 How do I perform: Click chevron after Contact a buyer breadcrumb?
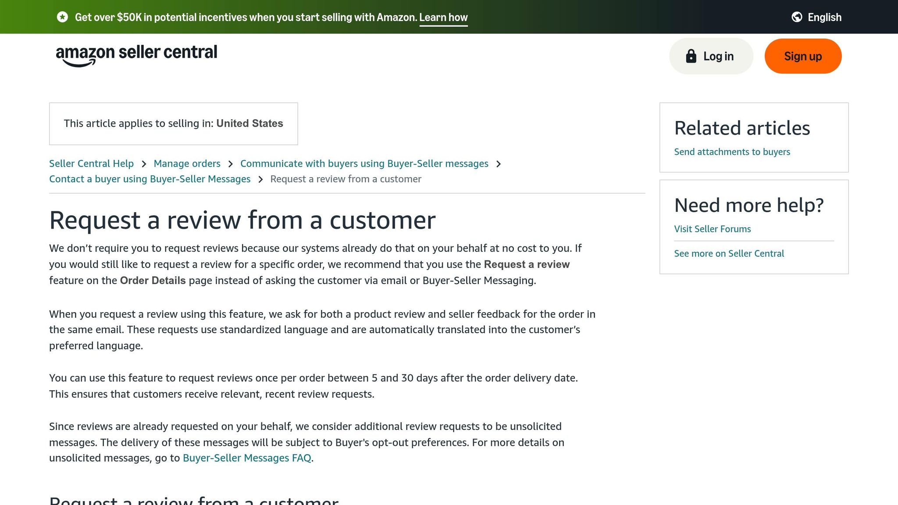click(x=260, y=179)
